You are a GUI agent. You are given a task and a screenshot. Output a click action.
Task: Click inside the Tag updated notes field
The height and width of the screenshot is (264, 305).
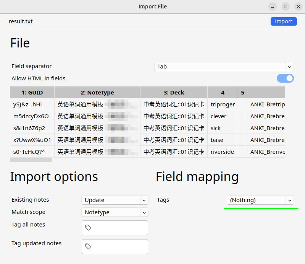click(118, 246)
